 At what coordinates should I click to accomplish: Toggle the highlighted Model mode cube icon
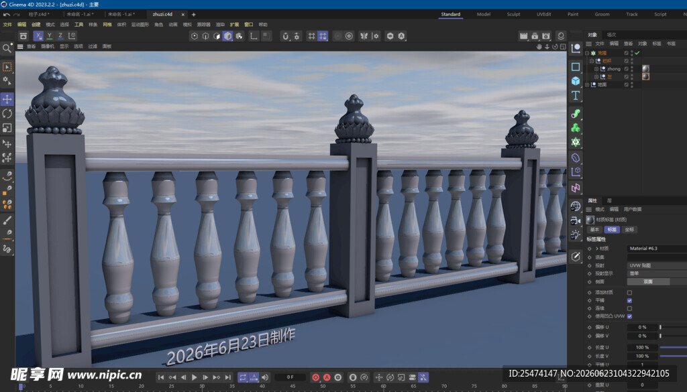[x=228, y=36]
